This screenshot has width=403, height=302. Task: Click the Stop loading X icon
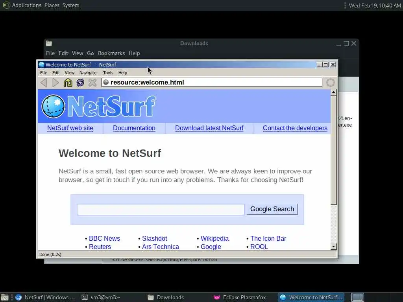pos(92,83)
